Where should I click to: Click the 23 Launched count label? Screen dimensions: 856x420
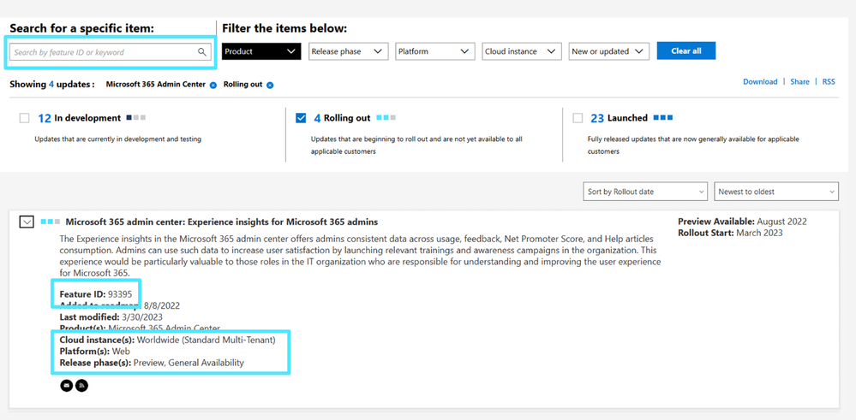pos(619,118)
